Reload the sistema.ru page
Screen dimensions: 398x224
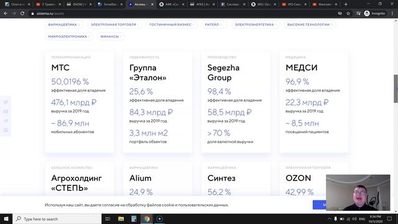tap(22, 14)
